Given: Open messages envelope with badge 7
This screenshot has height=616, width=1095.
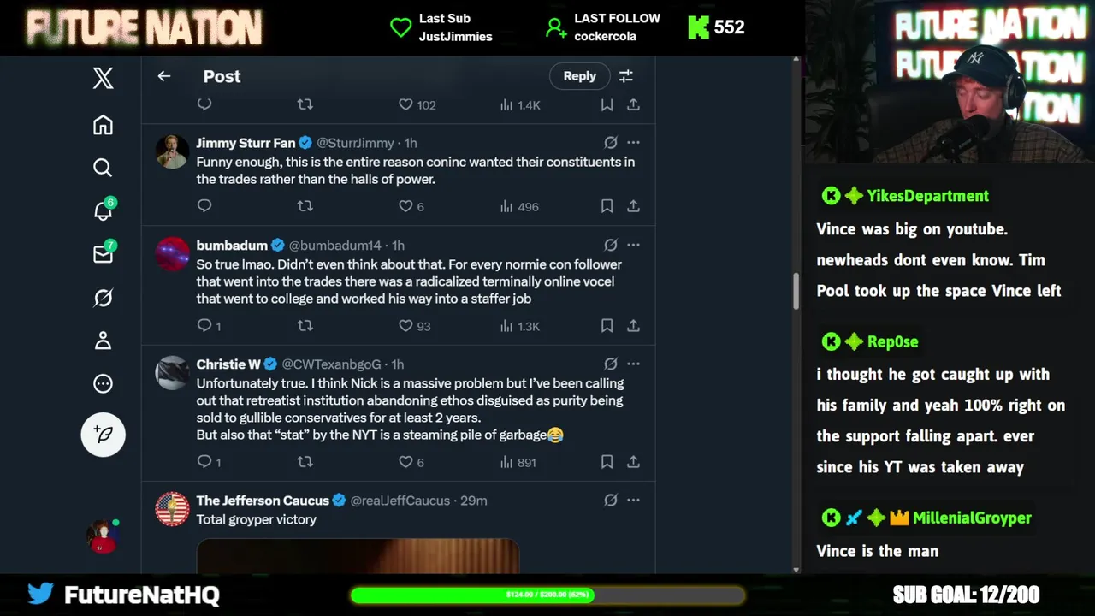Looking at the screenshot, I should tap(103, 253).
